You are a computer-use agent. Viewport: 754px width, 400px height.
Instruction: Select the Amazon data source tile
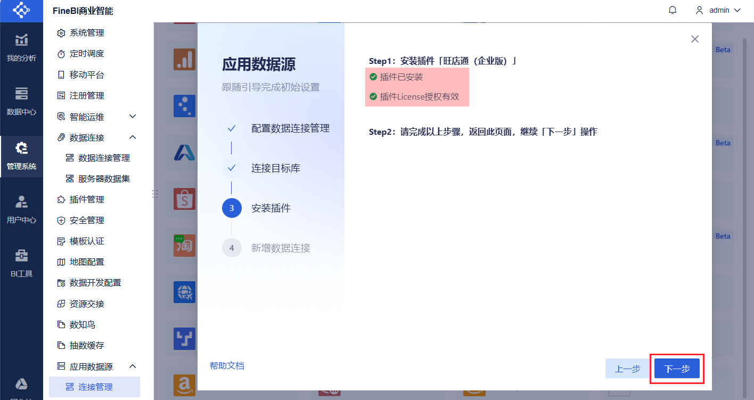tap(184, 386)
